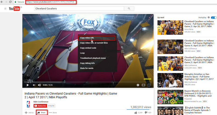Open the YouTube hamburger guide menu

[x=5, y=9]
